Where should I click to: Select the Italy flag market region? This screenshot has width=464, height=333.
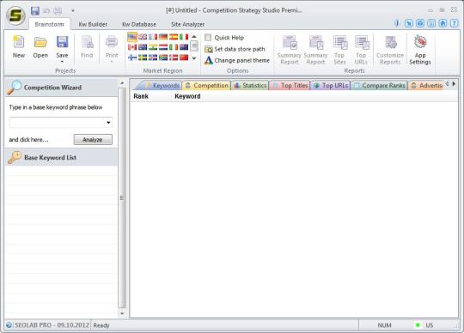(184, 37)
